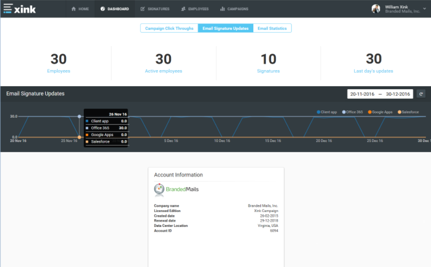Switch to the Email Statistics tab
The height and width of the screenshot is (267, 431).
(x=272, y=28)
